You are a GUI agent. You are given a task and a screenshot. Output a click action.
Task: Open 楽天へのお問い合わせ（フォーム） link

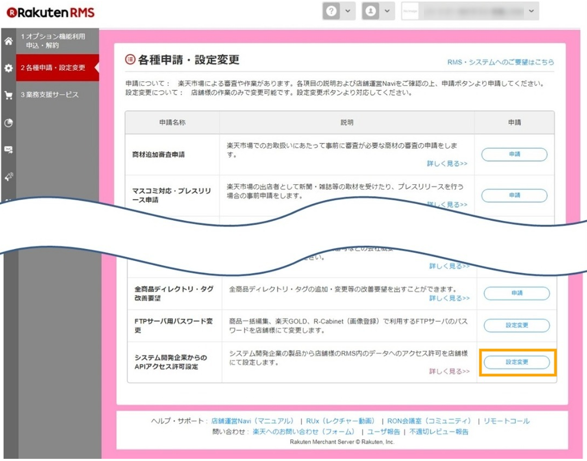(x=303, y=432)
